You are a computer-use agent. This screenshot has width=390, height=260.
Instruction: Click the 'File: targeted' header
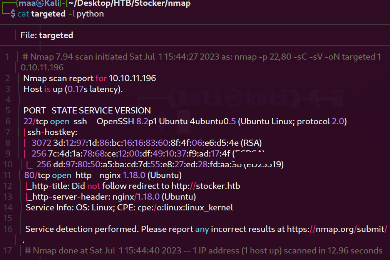point(47,35)
